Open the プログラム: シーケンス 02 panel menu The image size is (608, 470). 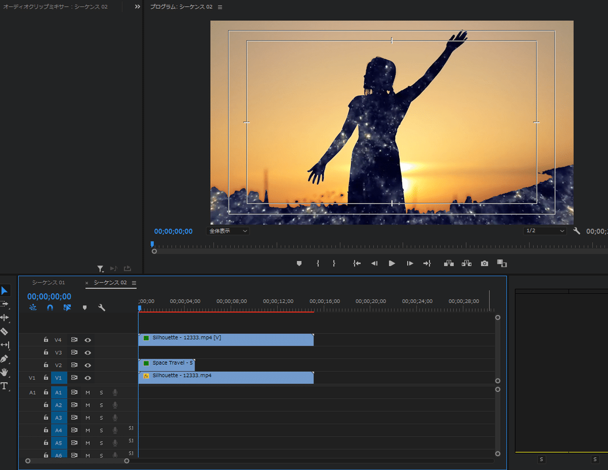(x=220, y=7)
